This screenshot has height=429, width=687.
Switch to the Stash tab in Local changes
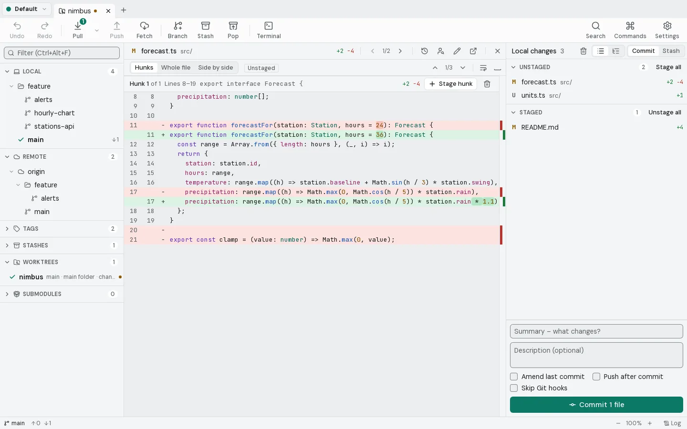pos(671,51)
